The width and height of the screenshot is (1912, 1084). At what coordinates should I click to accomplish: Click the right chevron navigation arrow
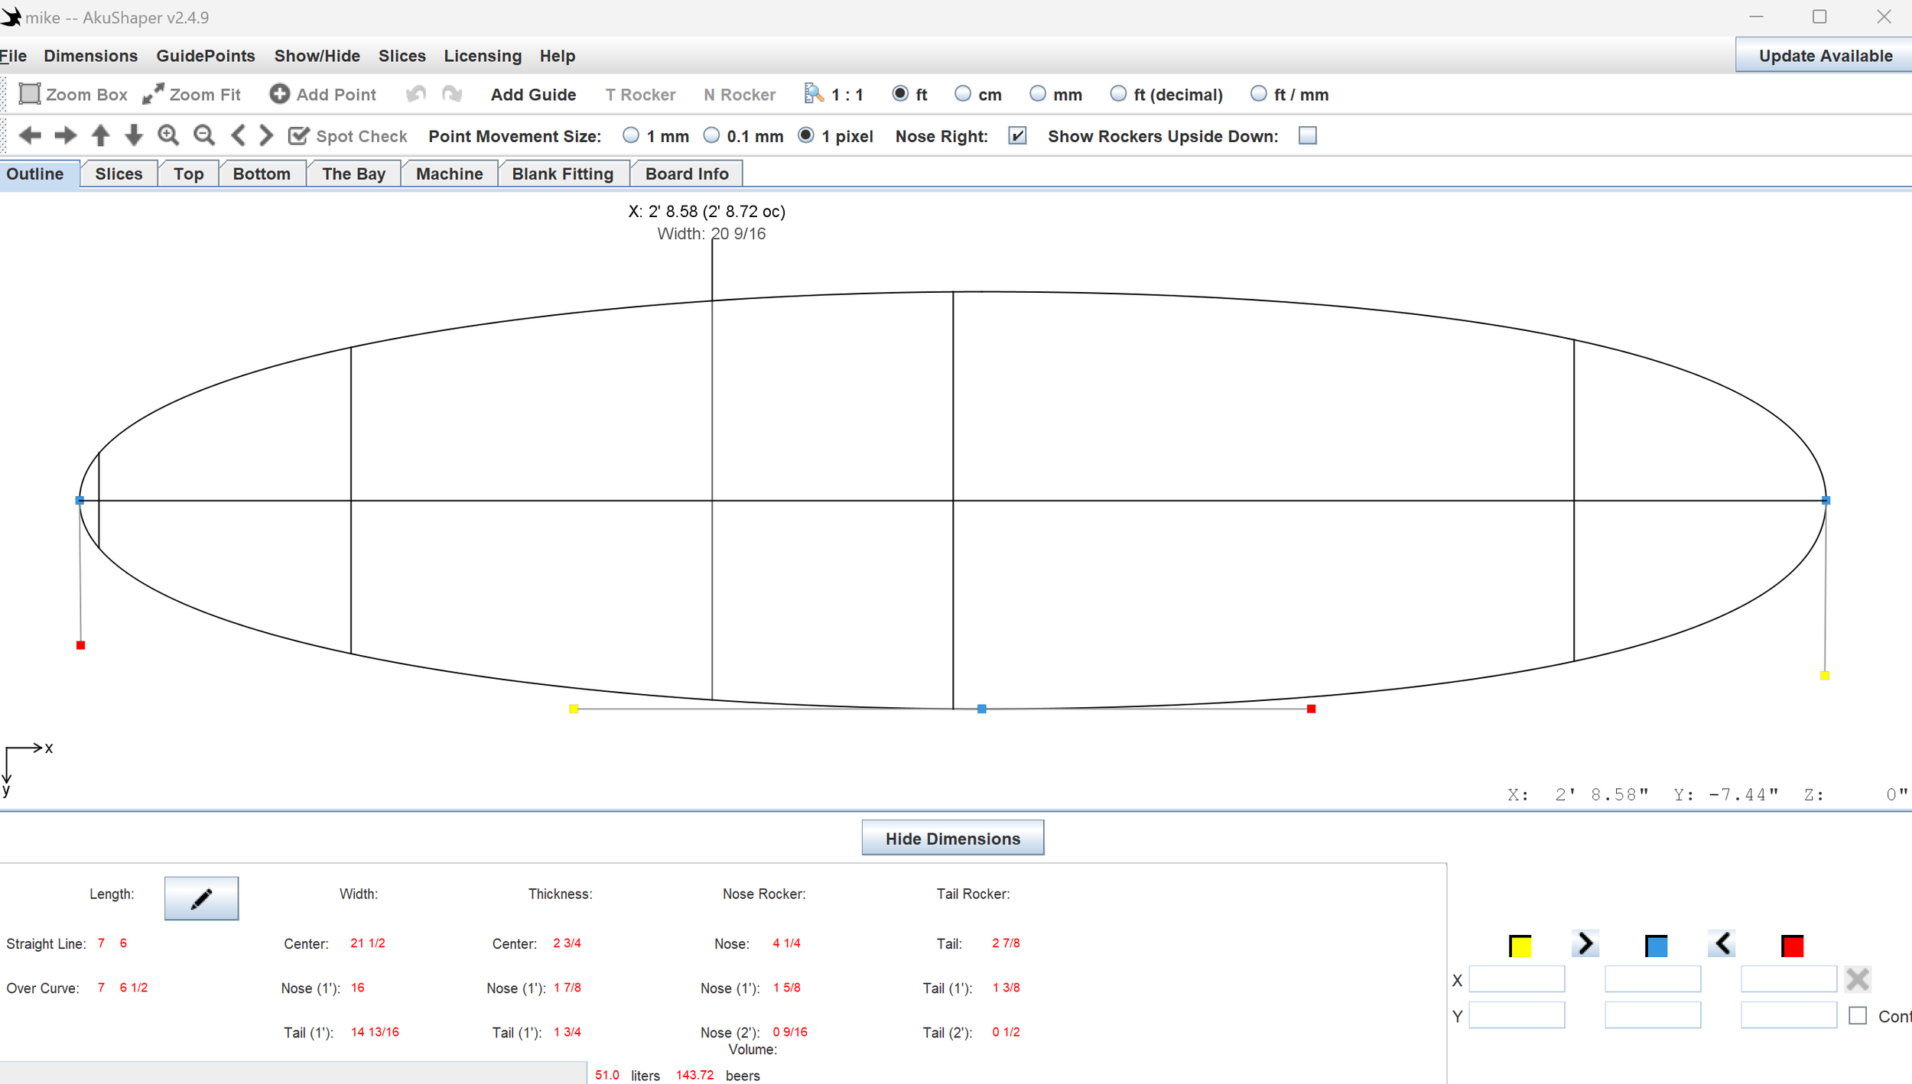pos(265,135)
